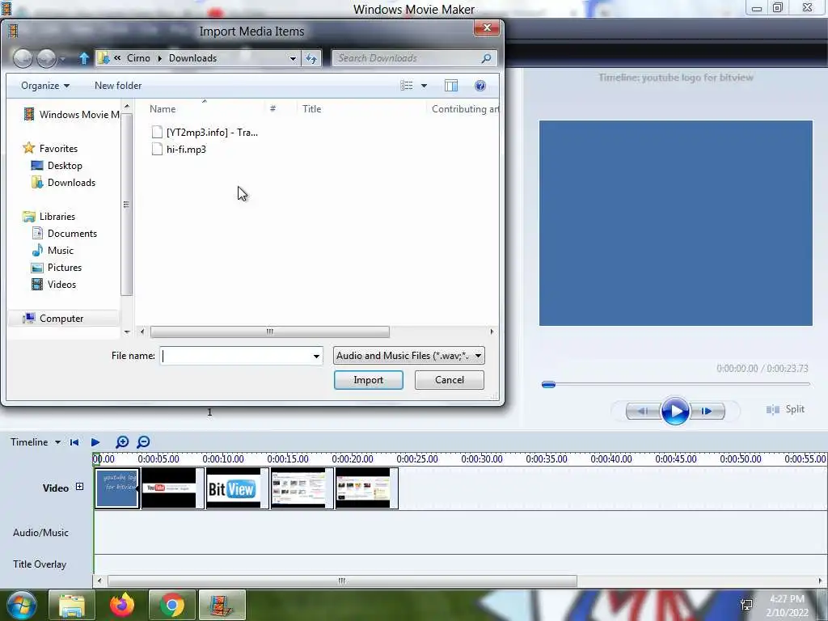
Task: Launch Google Chrome from the taskbar
Action: 171,605
